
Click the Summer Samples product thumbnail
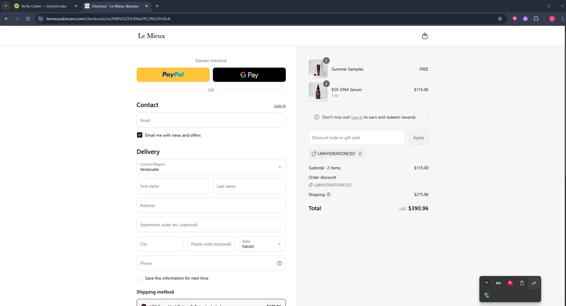(318, 69)
